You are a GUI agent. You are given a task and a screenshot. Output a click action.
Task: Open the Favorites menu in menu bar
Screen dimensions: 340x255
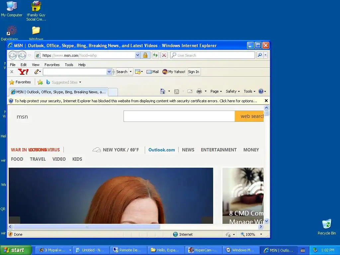[x=52, y=65]
